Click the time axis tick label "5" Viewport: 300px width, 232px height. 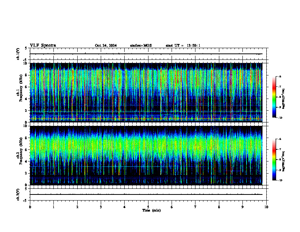tap(148, 207)
